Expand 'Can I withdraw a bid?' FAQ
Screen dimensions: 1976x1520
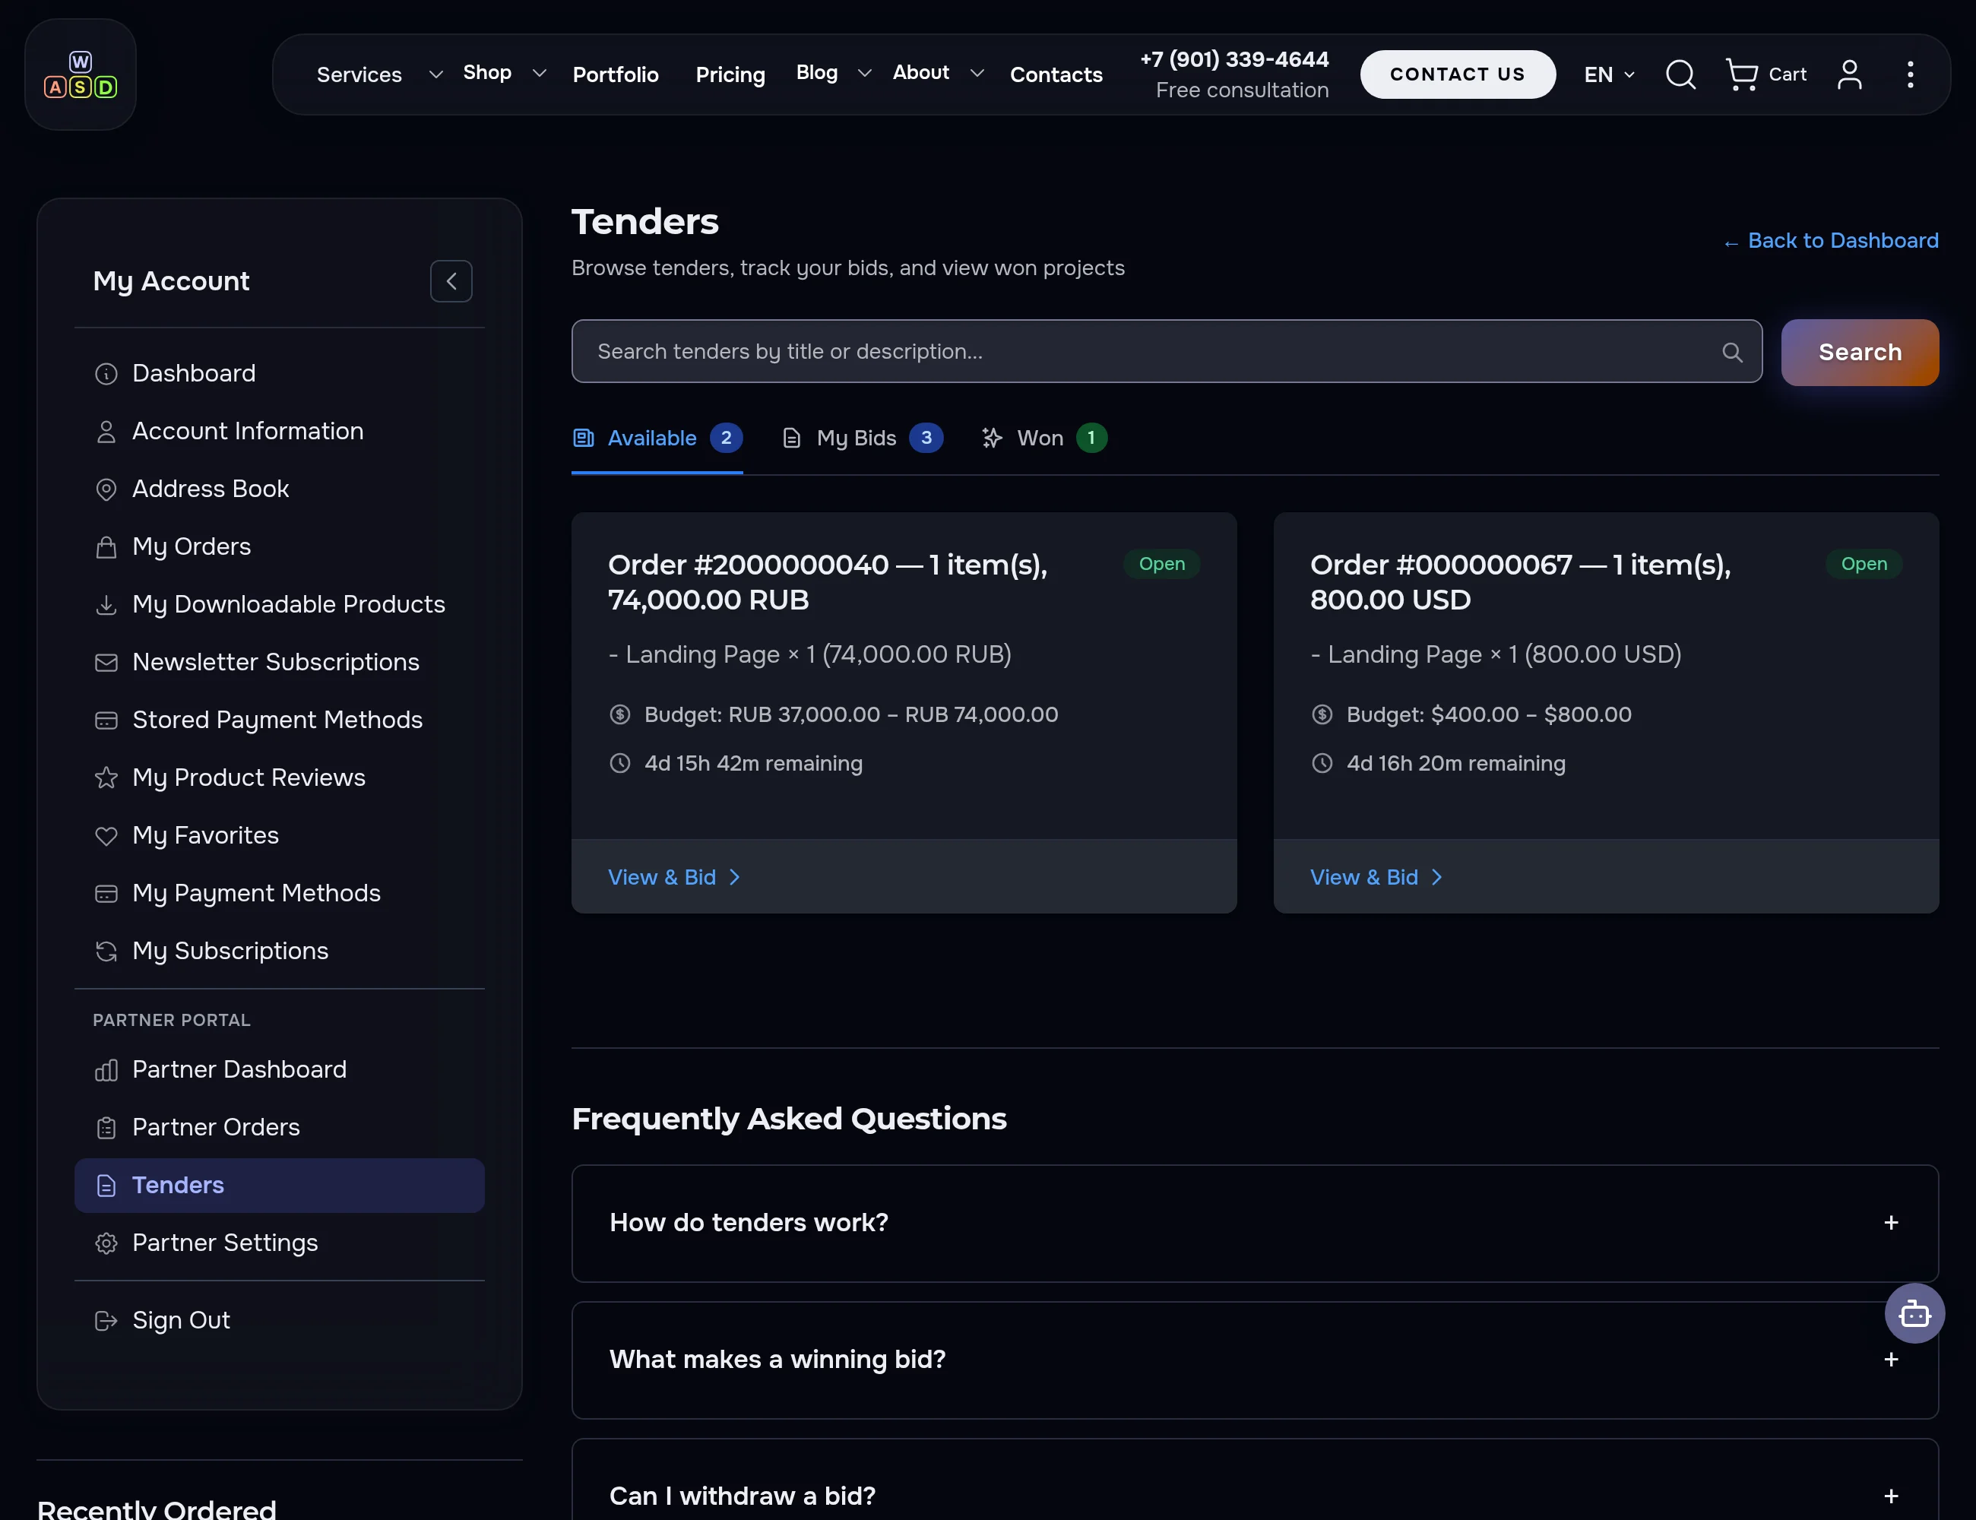click(1255, 1484)
